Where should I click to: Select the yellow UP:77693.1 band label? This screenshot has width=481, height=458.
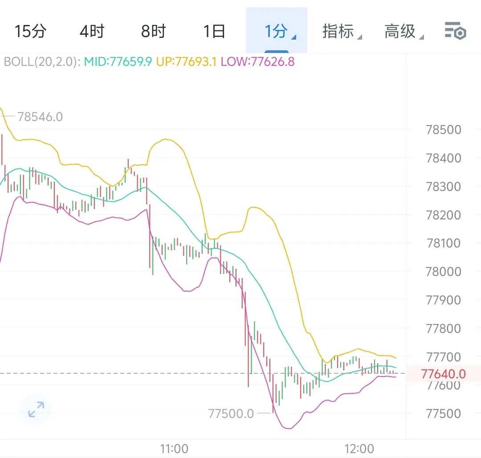(x=186, y=61)
